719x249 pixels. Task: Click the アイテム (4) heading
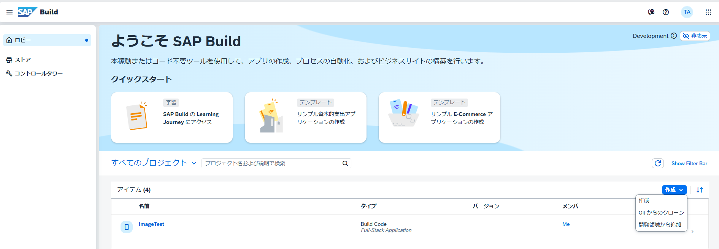coord(134,190)
